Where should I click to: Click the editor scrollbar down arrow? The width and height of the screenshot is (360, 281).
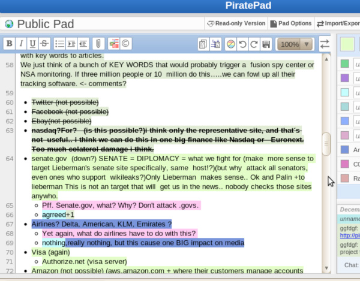point(326,268)
